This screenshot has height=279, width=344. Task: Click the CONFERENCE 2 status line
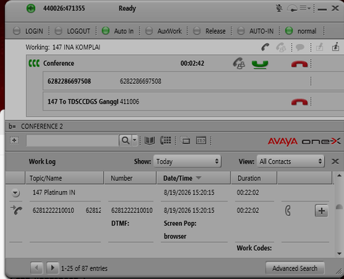[42, 126]
